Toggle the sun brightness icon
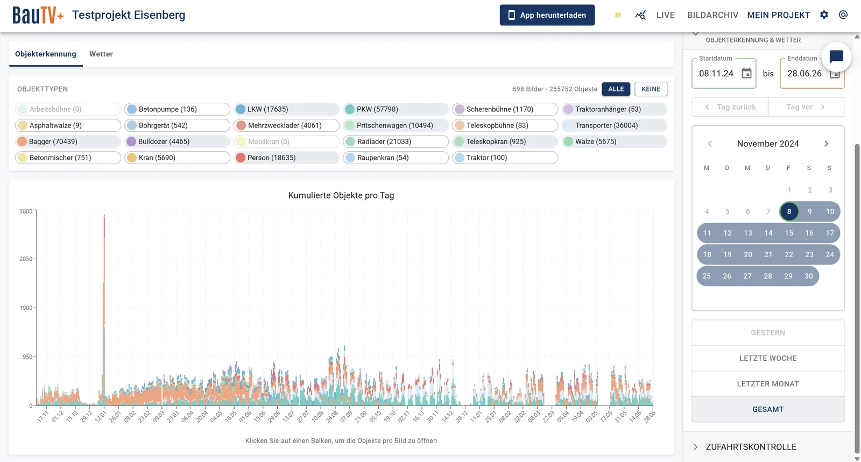 618,15
